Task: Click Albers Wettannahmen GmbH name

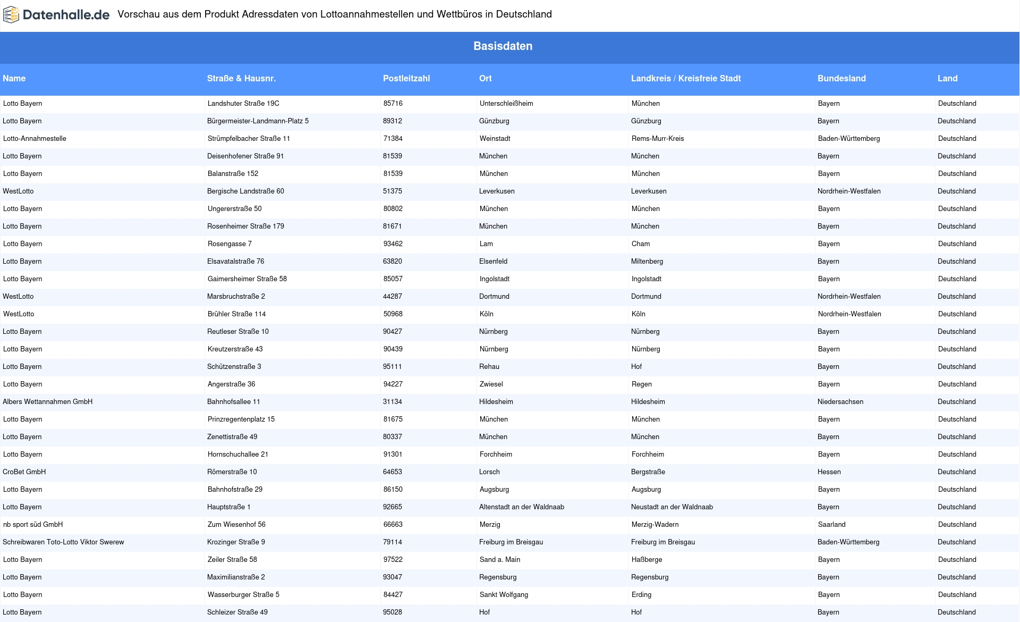Action: click(x=48, y=402)
